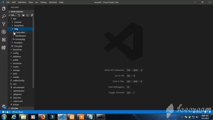Expand the Console folder
This screenshot has height=120, width=213.
(18, 22)
